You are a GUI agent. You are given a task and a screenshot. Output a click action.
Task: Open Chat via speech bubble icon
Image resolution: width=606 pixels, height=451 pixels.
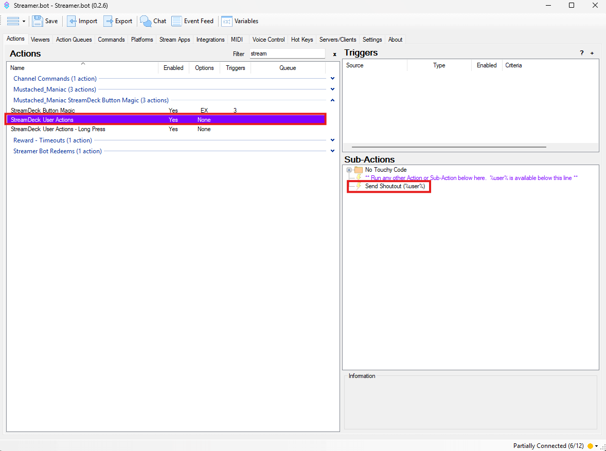pyautogui.click(x=146, y=21)
